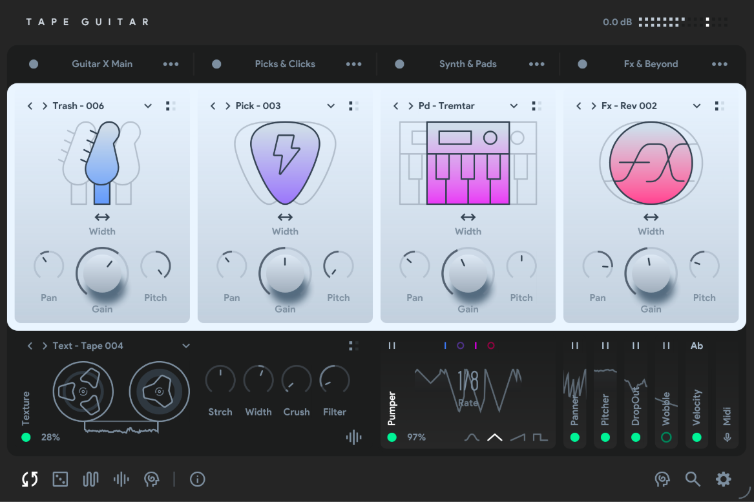Click the pause bars above Pumper
Screen dimensions: 754x502
392,346
